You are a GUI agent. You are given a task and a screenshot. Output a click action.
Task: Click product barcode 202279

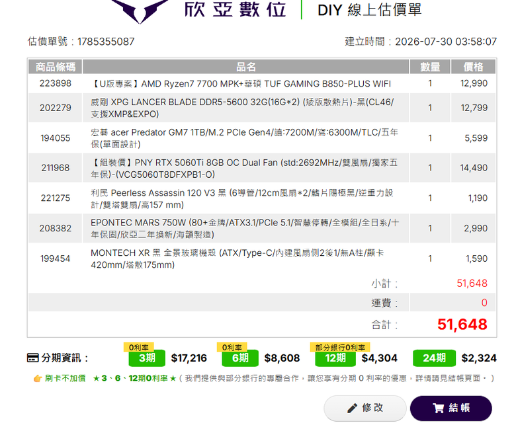(56, 108)
